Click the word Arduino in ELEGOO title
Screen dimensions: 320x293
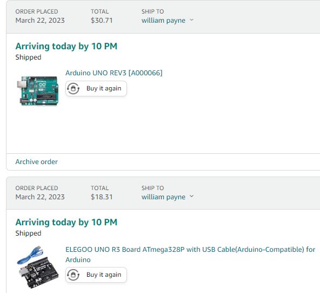point(78,260)
